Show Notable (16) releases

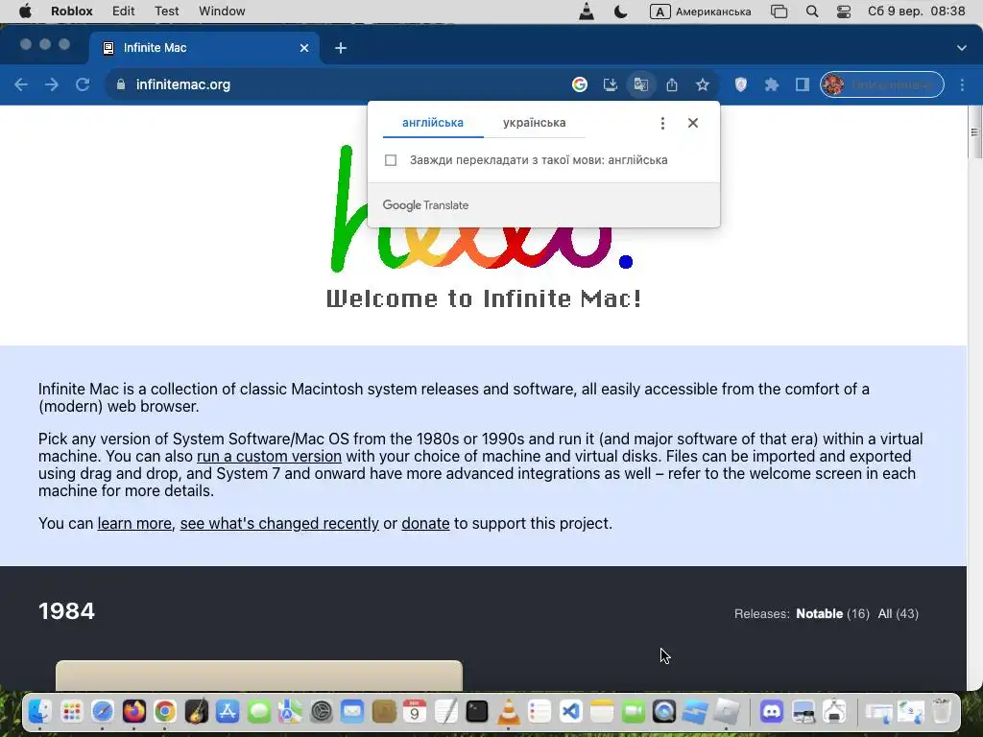tap(832, 613)
